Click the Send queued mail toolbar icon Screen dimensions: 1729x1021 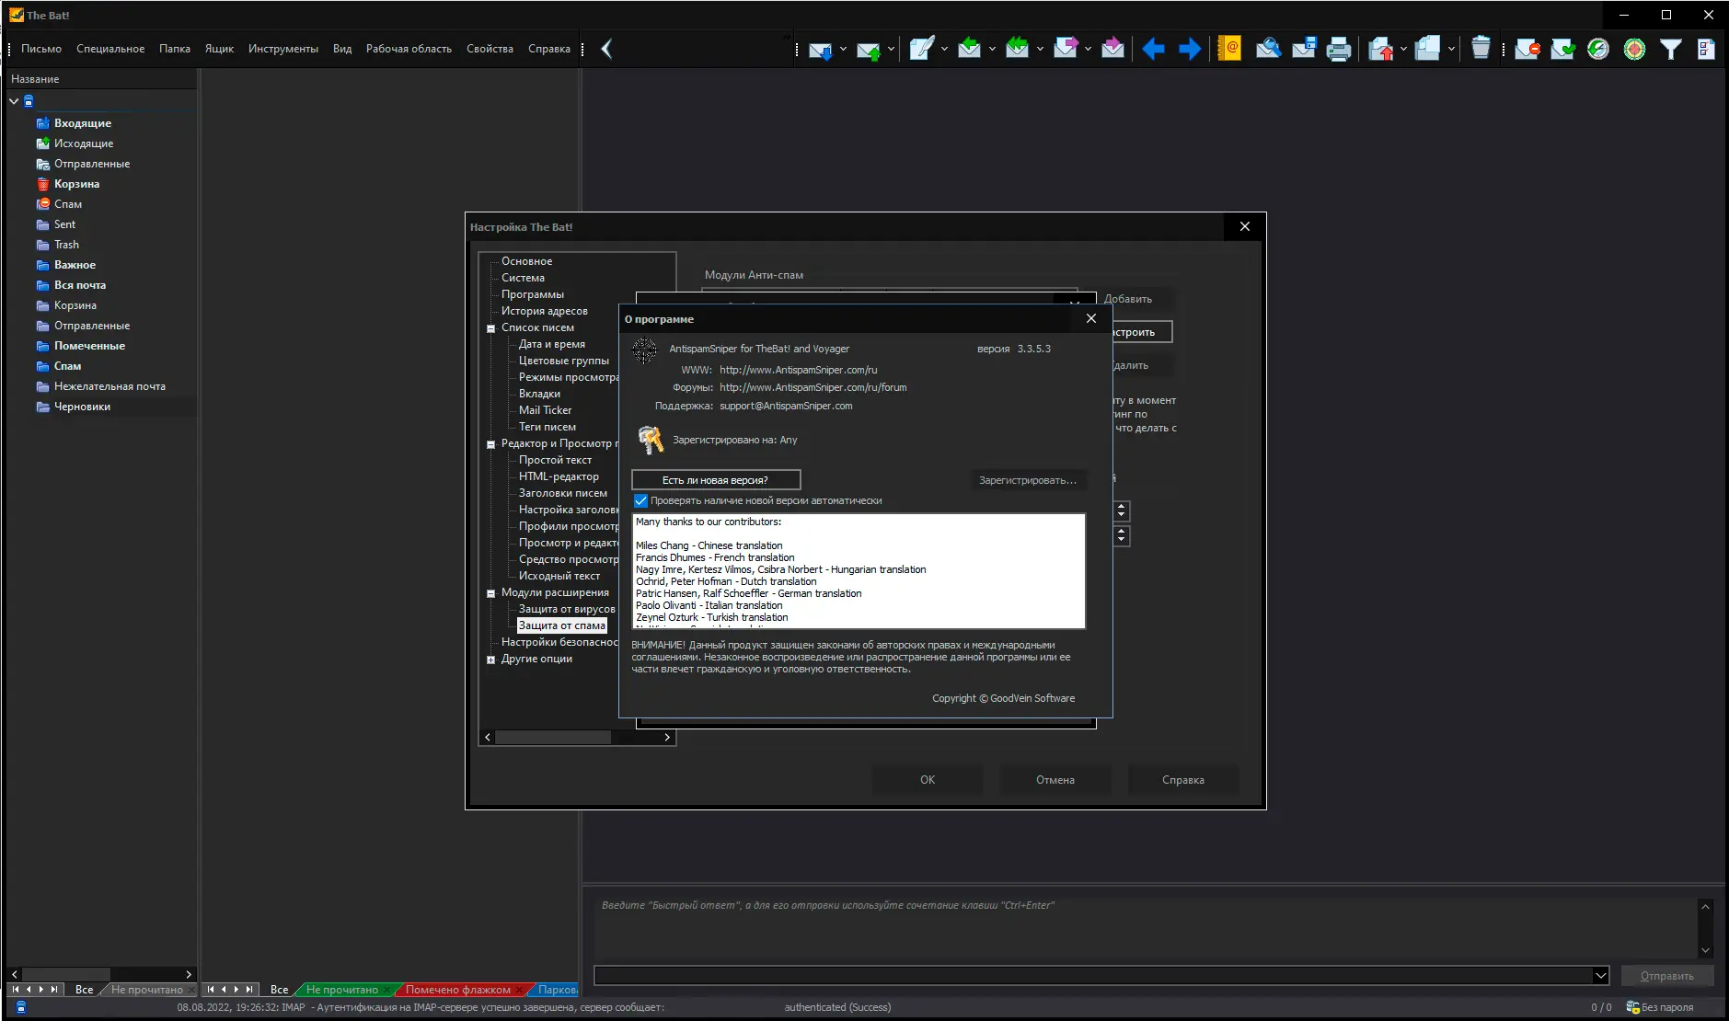coord(868,49)
